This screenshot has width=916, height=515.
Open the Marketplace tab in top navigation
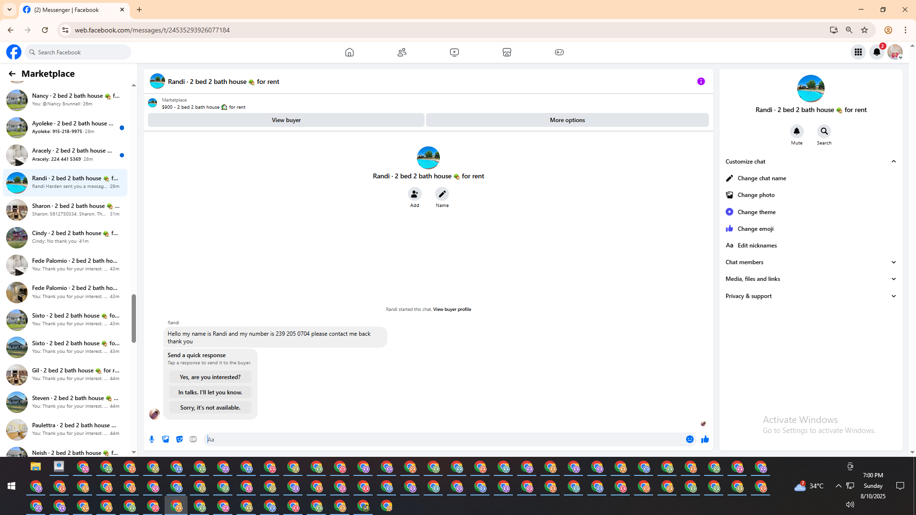507,52
